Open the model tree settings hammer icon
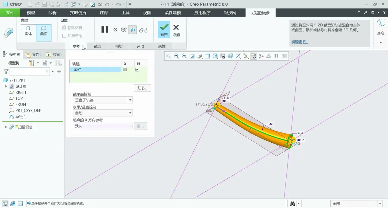The image size is (388, 208). [32, 63]
